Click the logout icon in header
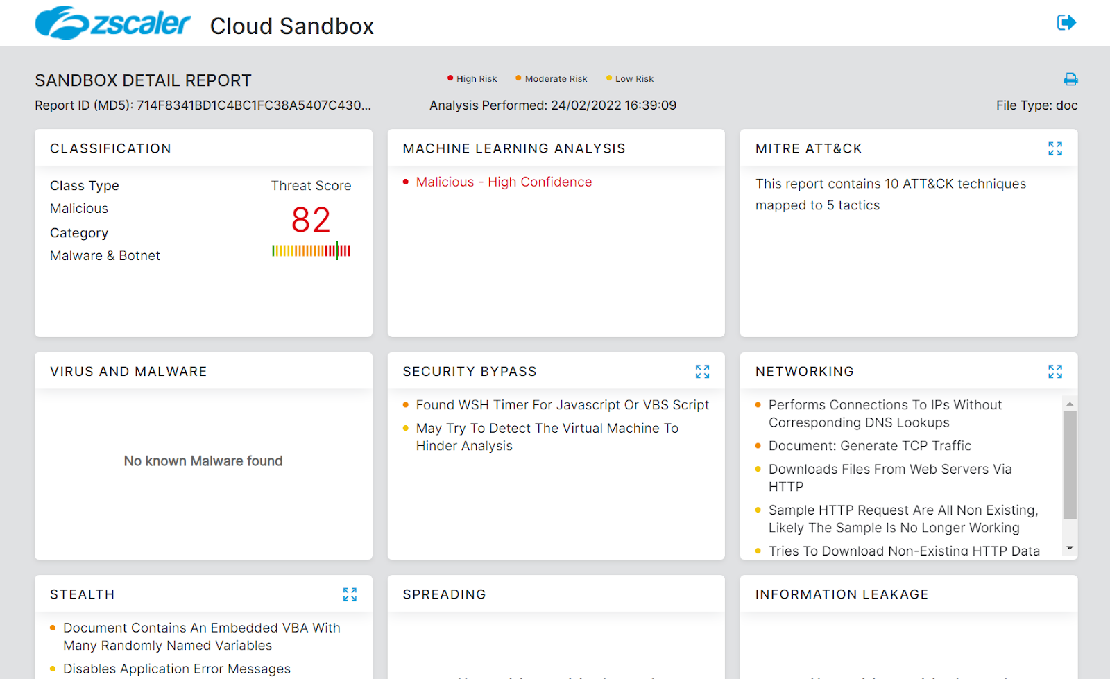The height and width of the screenshot is (679, 1110). tap(1066, 23)
